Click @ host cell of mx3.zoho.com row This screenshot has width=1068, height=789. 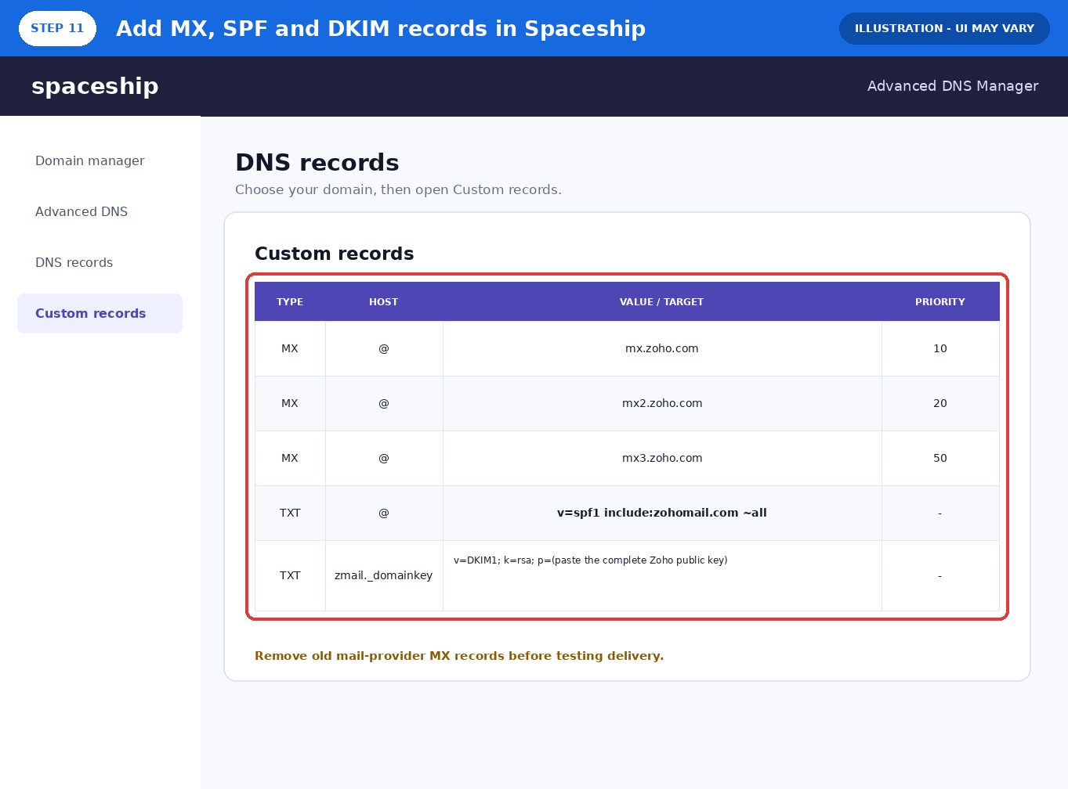(x=384, y=458)
